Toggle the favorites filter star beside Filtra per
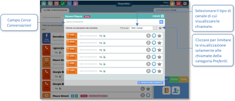 coord(160,28)
